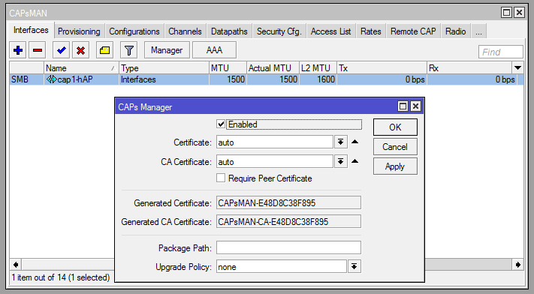The image size is (534, 294).
Task: Click the Rx column header
Action: [x=469, y=68]
